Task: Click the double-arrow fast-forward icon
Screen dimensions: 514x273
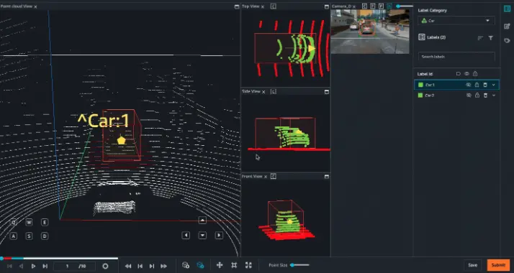Action: pos(163,266)
